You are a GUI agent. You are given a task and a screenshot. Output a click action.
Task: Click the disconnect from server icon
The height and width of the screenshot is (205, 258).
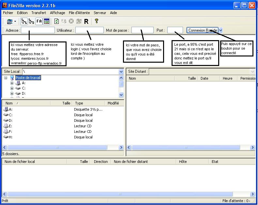(x=79, y=21)
